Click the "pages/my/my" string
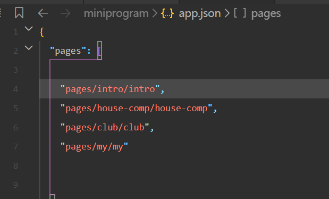 pos(94,147)
